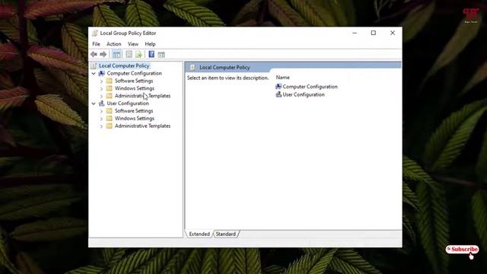Click the Forward arrow toolbar icon

(x=103, y=54)
